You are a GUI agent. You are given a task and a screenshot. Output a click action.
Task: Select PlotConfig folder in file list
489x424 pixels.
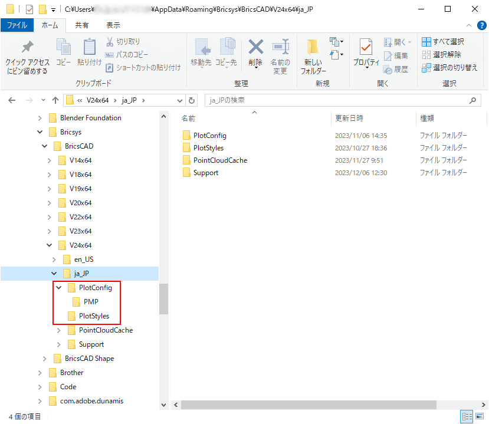point(204,136)
